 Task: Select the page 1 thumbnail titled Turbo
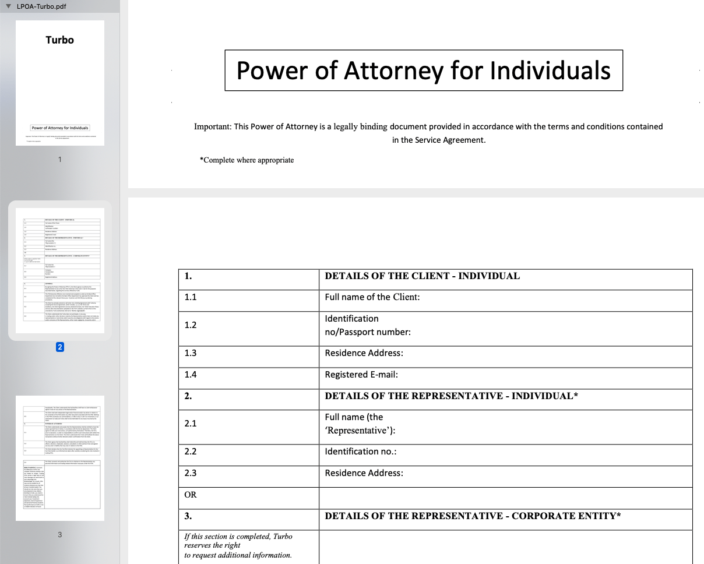coord(60,83)
